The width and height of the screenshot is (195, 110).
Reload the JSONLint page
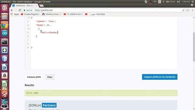point(20,10)
